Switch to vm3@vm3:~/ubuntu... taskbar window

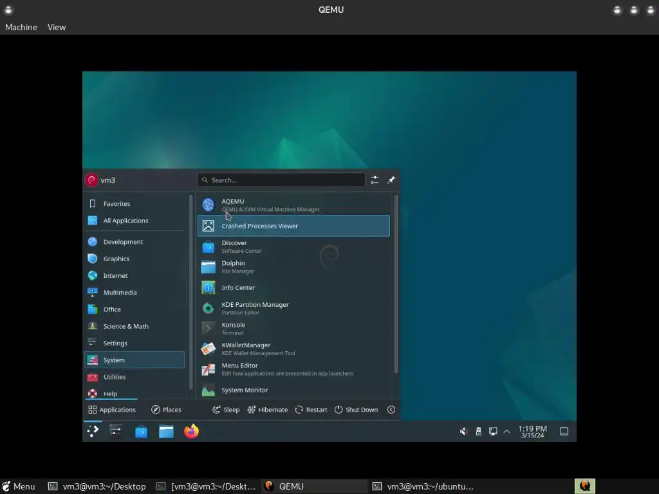coord(423,486)
